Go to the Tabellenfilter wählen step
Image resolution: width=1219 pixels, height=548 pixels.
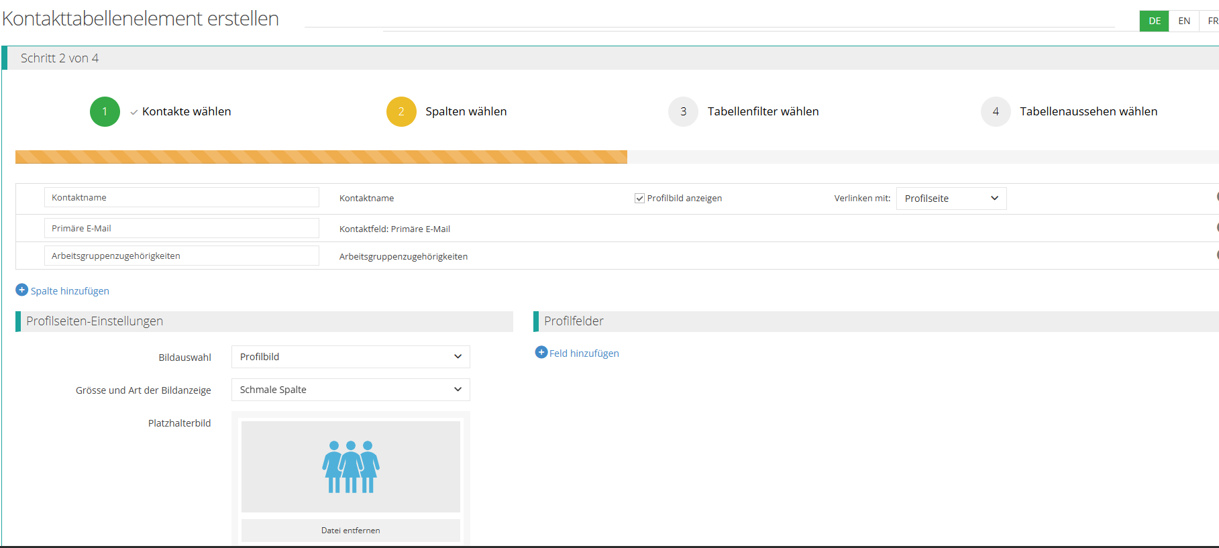pos(763,111)
